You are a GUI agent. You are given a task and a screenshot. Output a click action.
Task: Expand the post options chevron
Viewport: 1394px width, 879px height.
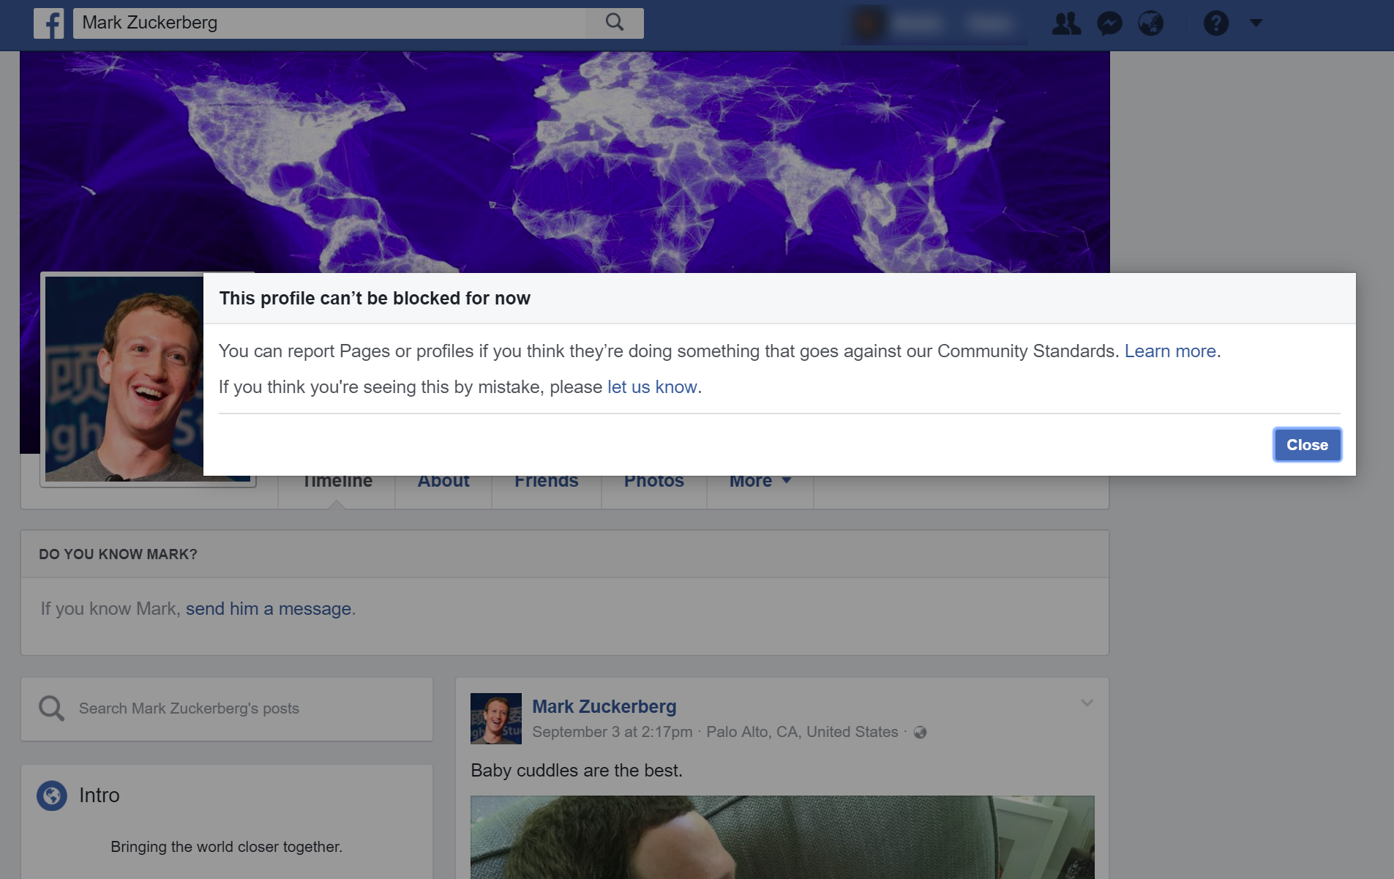coord(1087,703)
